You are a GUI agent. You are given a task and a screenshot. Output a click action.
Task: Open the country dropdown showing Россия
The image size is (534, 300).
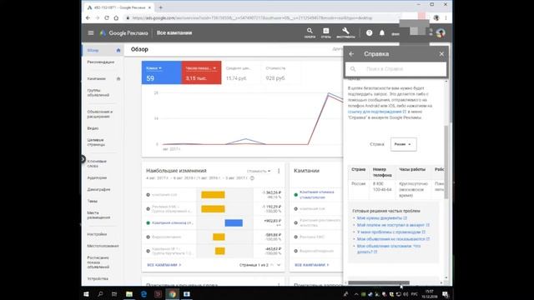(x=403, y=144)
